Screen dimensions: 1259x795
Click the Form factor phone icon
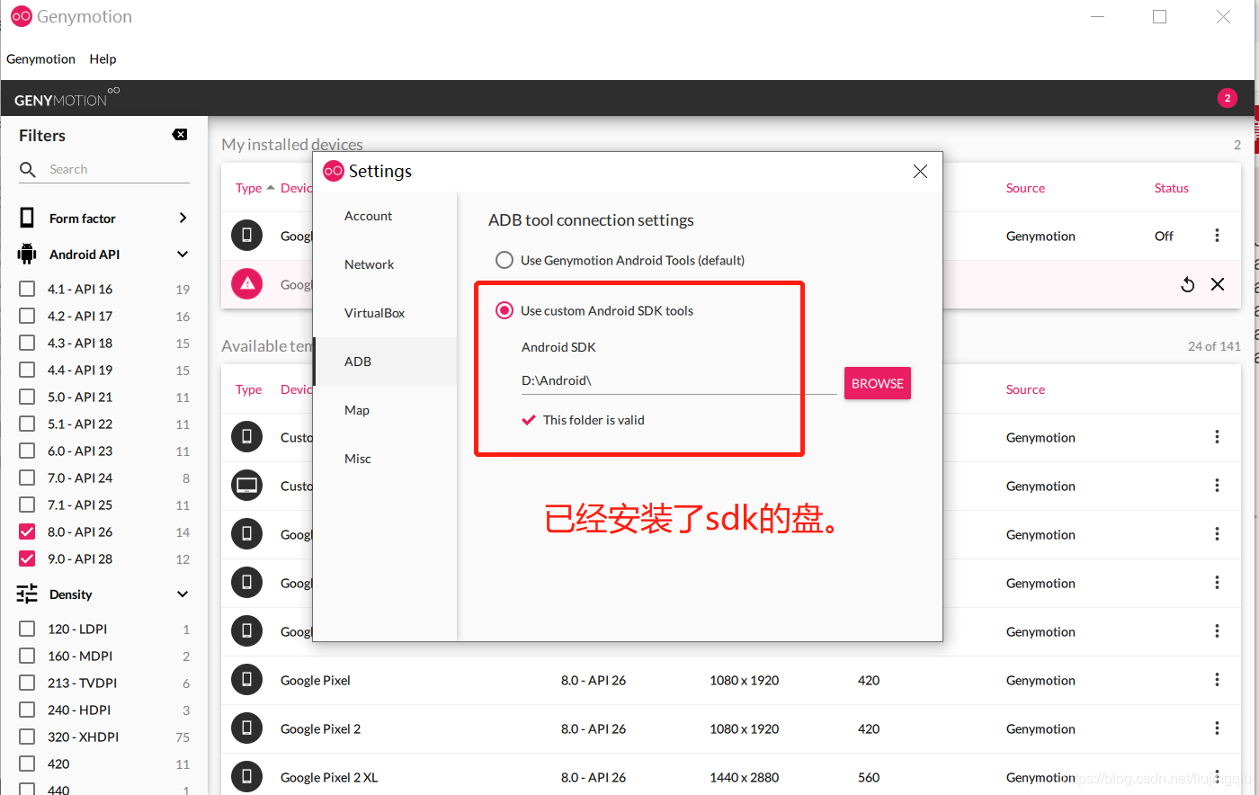(27, 218)
